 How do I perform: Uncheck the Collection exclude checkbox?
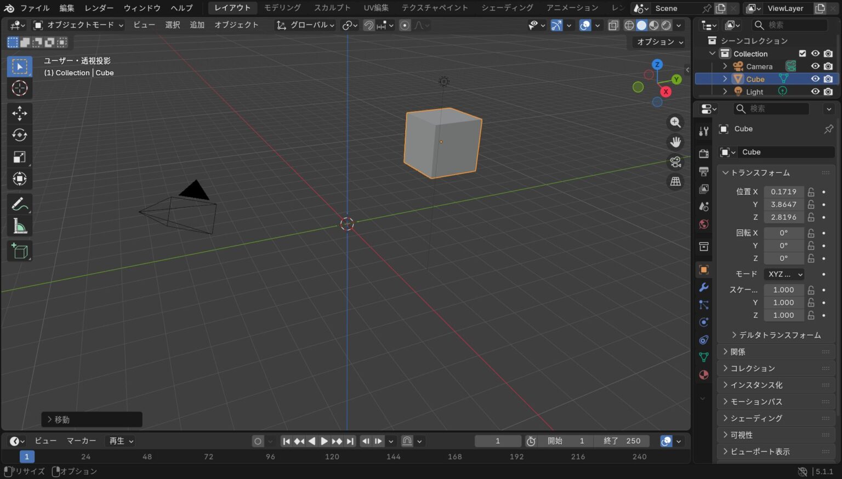coord(803,54)
